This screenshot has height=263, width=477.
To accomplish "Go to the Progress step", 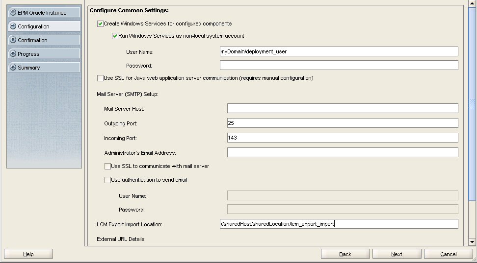I will click(44, 53).
